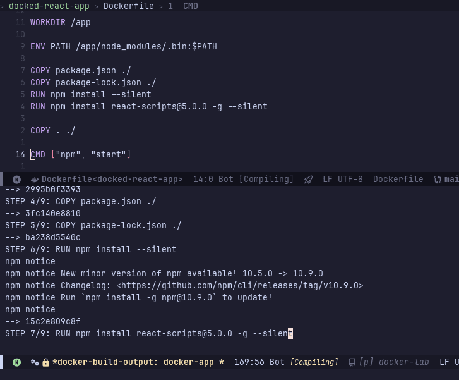Expand the CMD breadcrumb symbol
The width and height of the screenshot is (459, 380).
190,6
